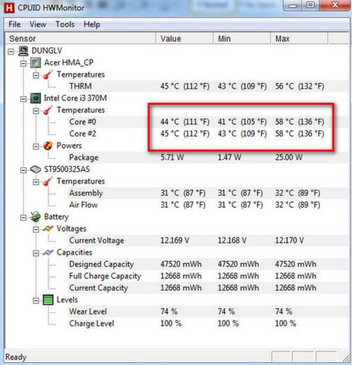This screenshot has width=352, height=365.
Task: Click the Voltages lightning icon
Action: [48, 229]
